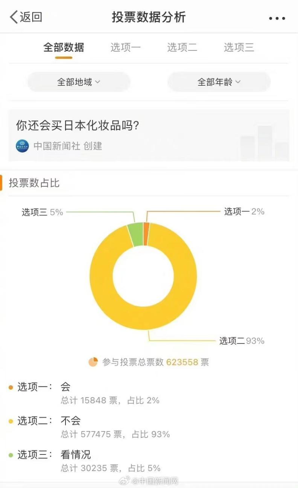
Task: Click the orange dot for 选项一
Action: 11,387
